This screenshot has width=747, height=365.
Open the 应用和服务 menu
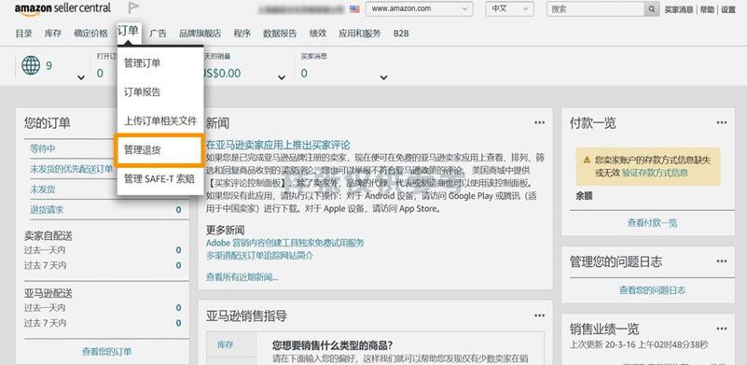[360, 34]
